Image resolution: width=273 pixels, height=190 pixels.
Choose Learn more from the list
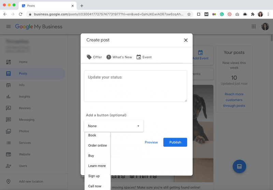click(98, 166)
